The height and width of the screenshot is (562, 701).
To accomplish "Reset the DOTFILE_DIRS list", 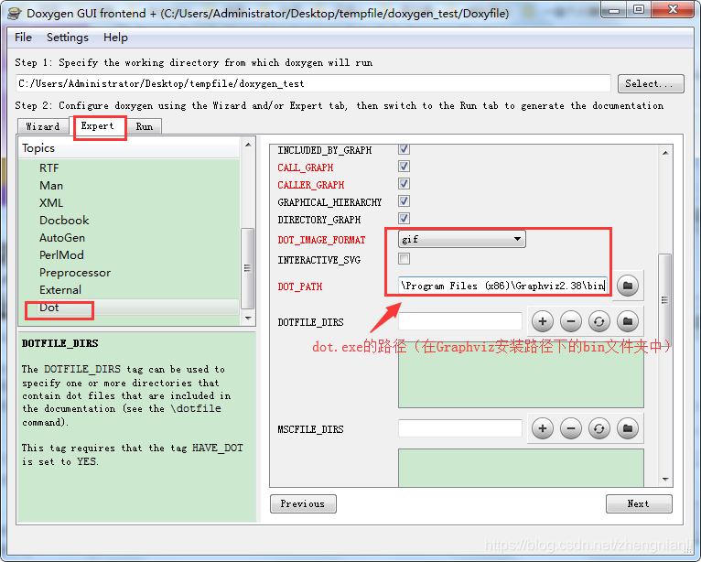I will (x=599, y=321).
